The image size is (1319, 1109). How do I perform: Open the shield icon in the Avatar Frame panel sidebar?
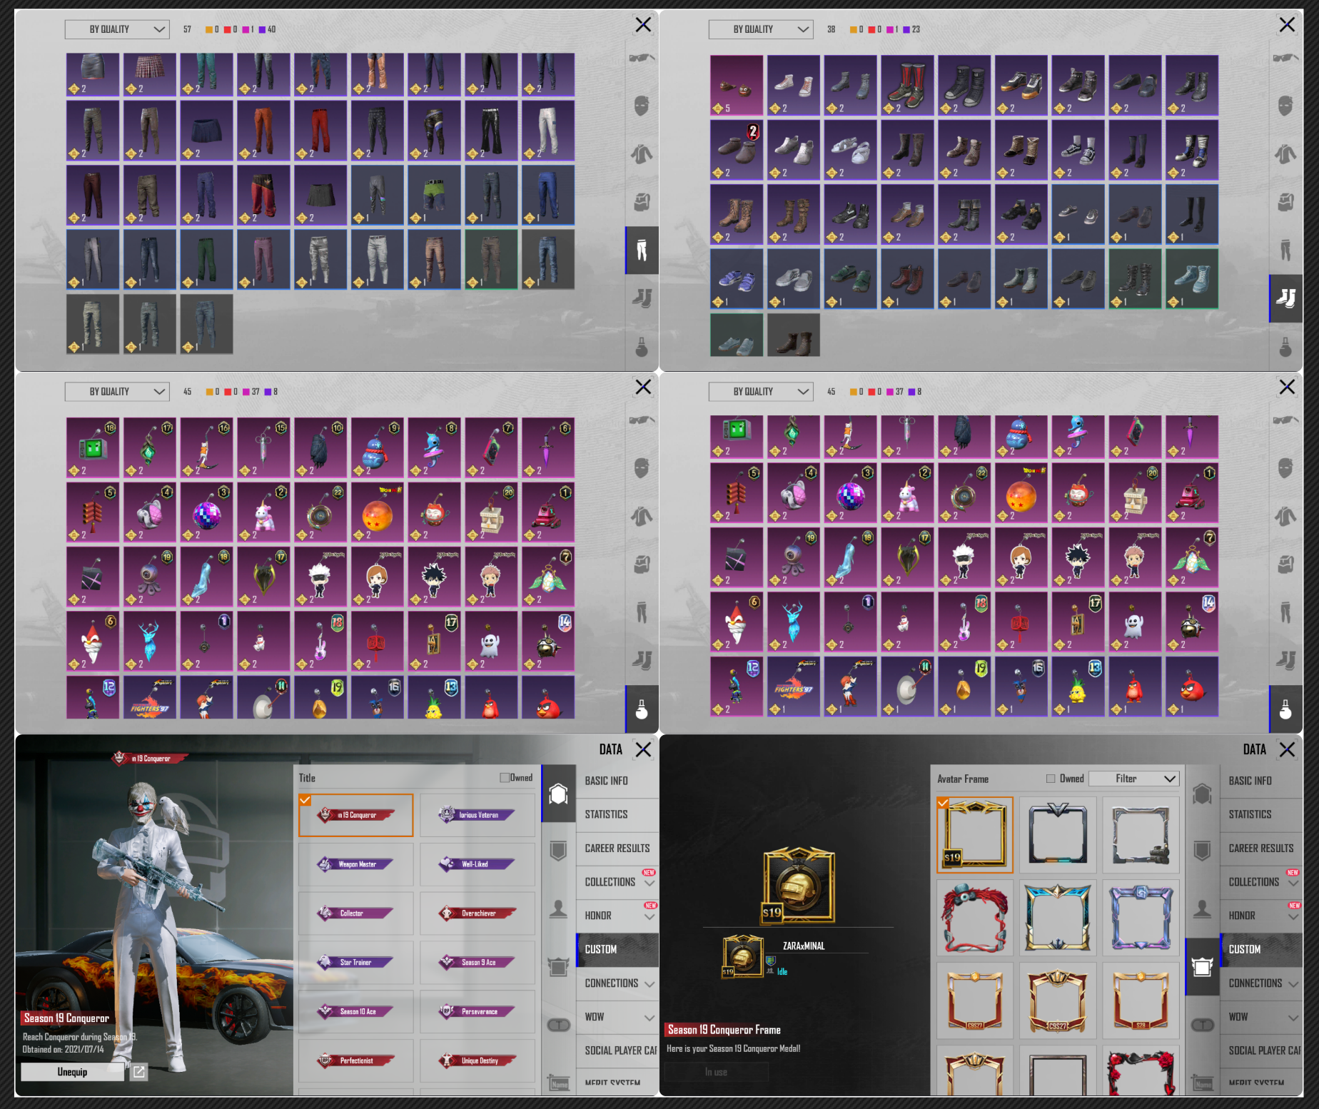[x=1203, y=850]
